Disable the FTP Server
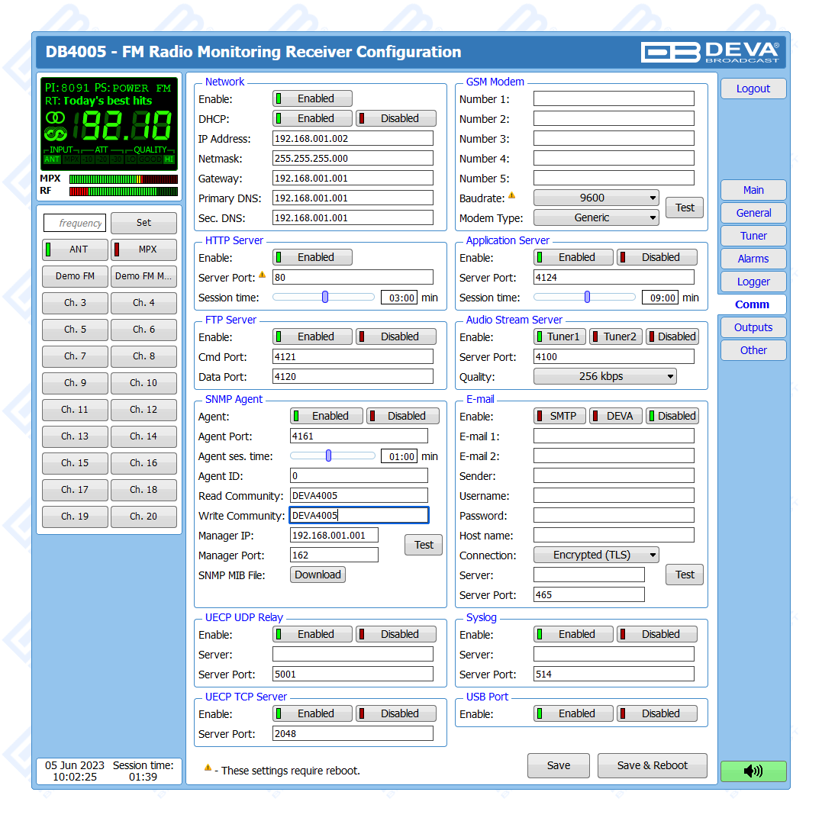This screenshot has height=821, width=822. click(396, 336)
